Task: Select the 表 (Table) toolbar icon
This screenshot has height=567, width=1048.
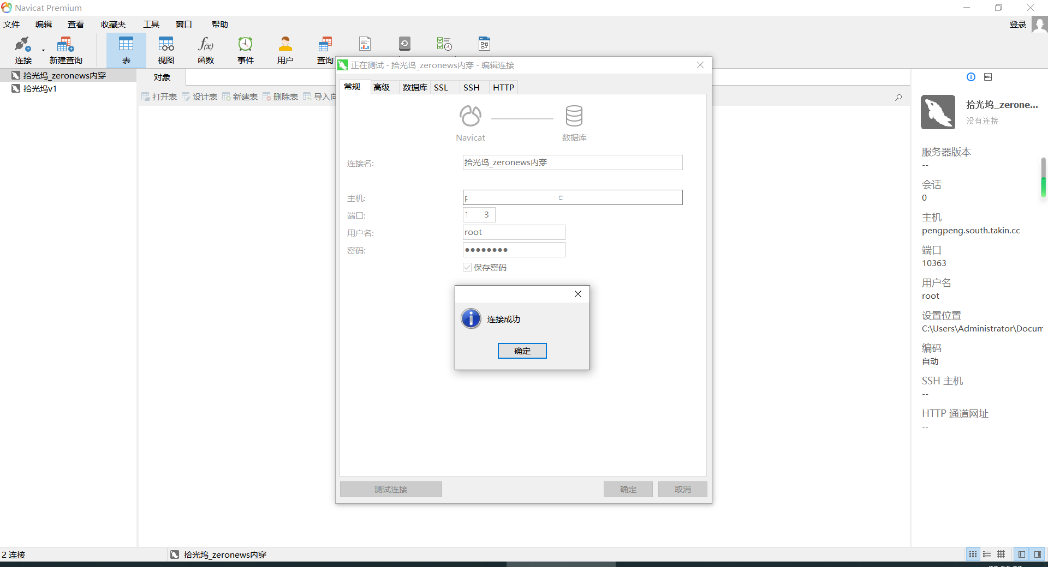Action: coord(126,50)
